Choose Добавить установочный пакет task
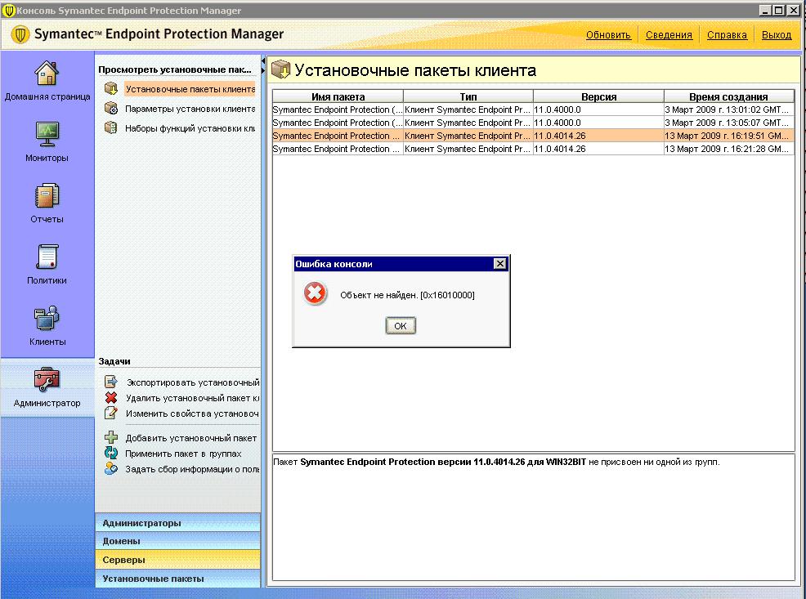The width and height of the screenshot is (806, 599). point(190,438)
